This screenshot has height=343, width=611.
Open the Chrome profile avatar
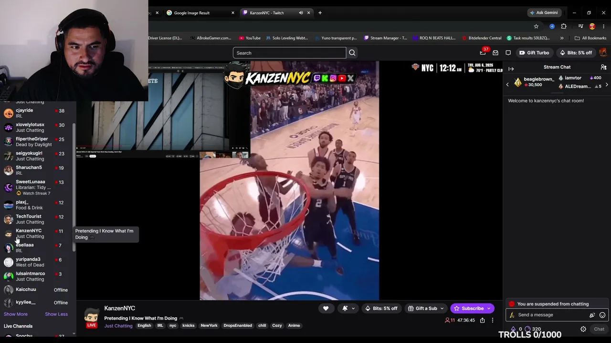[x=592, y=26]
